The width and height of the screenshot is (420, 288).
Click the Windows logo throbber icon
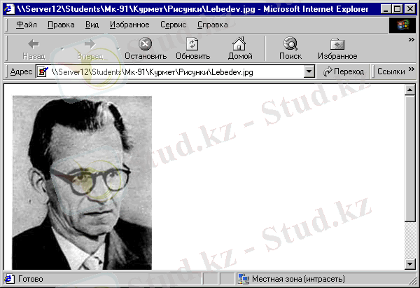(402, 25)
